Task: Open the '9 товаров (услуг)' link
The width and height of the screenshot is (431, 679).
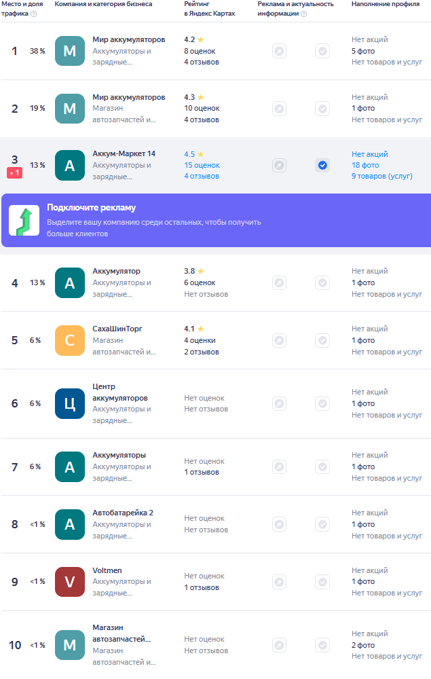Action: (382, 177)
